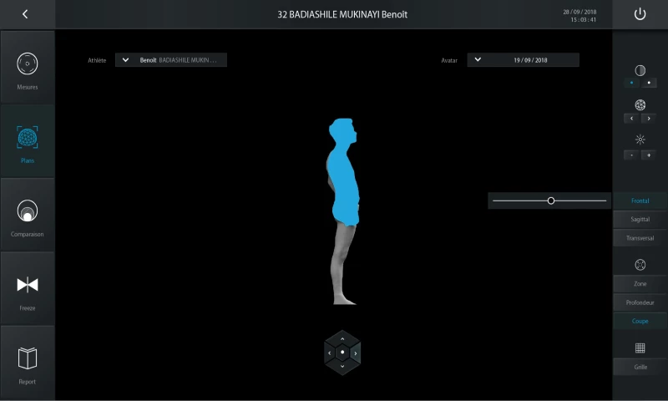Switch to next mesh style arrow
Image resolution: width=668 pixels, height=401 pixels.
[649, 119]
